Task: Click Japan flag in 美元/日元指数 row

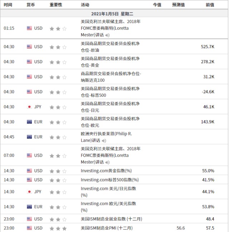Action: coord(29,192)
